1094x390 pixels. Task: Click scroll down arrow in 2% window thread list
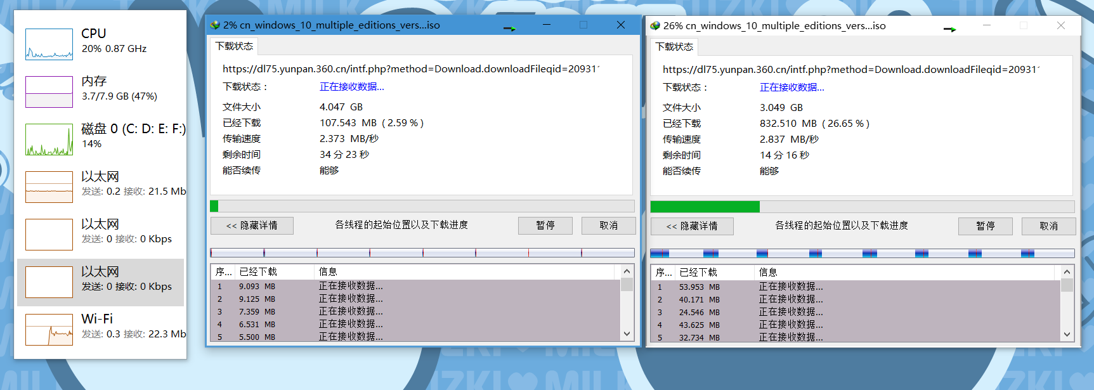coord(627,334)
